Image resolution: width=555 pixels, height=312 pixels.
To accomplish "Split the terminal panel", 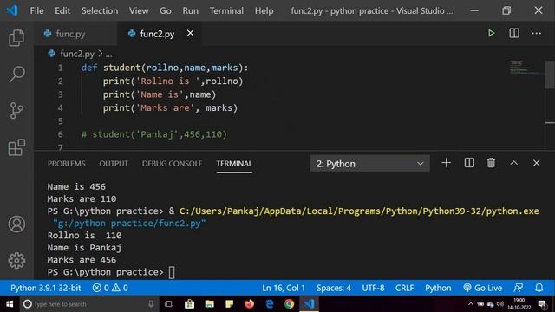I will (x=469, y=163).
